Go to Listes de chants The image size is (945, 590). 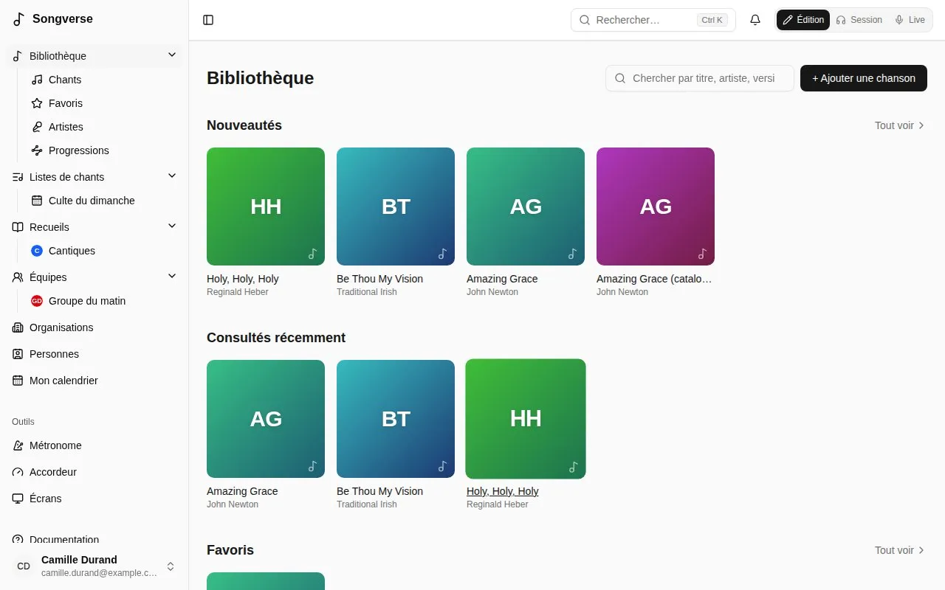[x=94, y=177]
